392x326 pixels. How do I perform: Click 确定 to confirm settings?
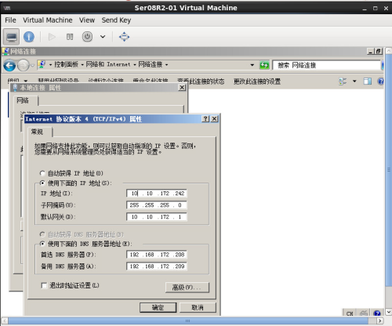click(158, 308)
